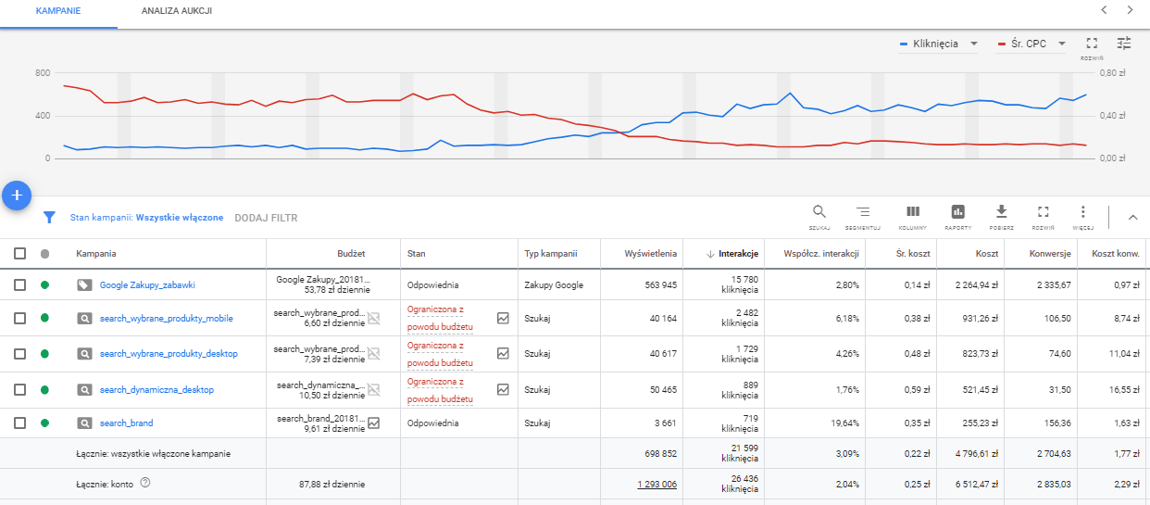Click the blue plus new campaign button
Viewport: 1150px width, 505px height.
17,195
